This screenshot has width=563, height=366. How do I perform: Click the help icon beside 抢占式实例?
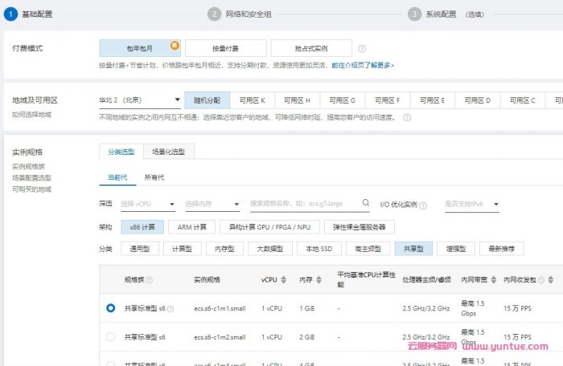click(x=362, y=49)
